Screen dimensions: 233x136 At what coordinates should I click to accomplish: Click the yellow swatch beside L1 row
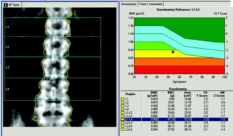coord(122,99)
